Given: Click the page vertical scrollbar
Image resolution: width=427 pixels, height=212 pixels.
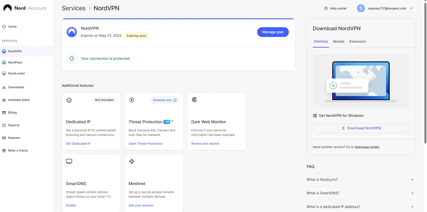Looking at the screenshot, I should (x=425, y=73).
